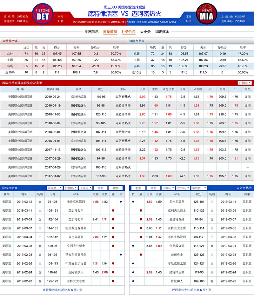The height and width of the screenshot is (298, 254).
Task: Click 金州勇士 opponent in Heat panel
Action: 177,255
